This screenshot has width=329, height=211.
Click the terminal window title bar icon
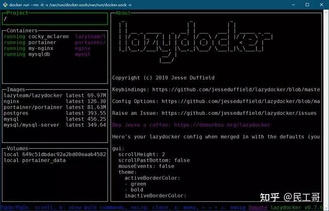tap(5, 5)
